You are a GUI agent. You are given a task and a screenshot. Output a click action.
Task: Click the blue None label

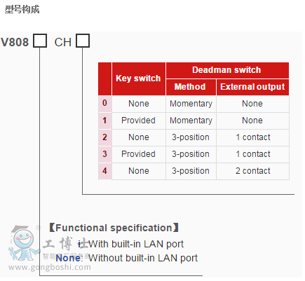[68, 259]
